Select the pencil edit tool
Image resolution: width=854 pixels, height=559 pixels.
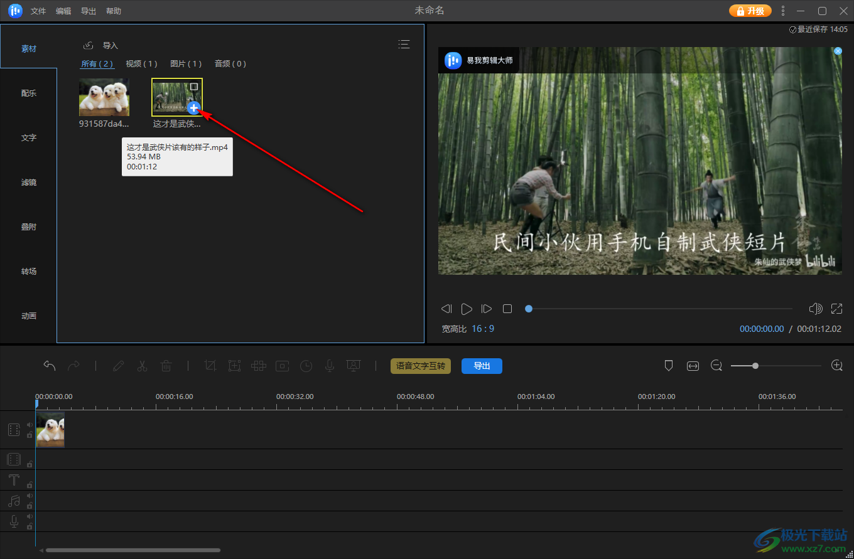click(x=118, y=366)
